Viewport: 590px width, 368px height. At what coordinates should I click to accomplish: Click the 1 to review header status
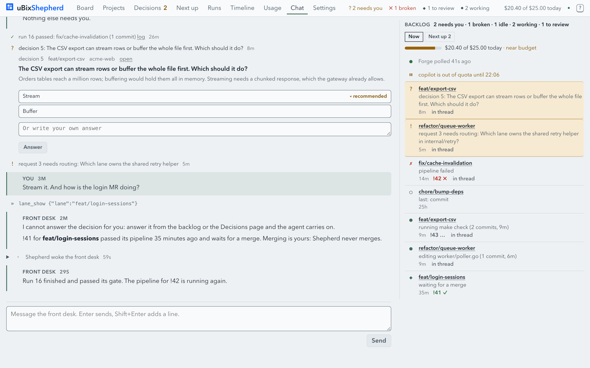coord(438,8)
